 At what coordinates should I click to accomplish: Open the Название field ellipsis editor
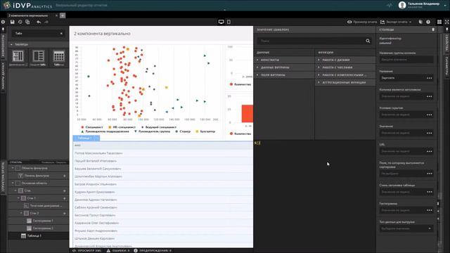(430, 78)
